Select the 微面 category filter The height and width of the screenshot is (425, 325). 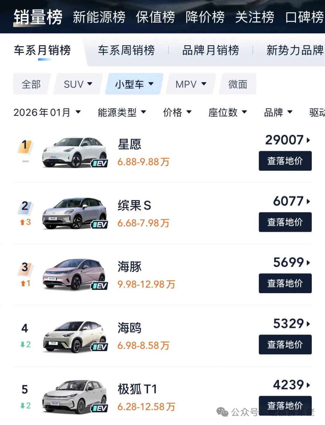point(238,84)
